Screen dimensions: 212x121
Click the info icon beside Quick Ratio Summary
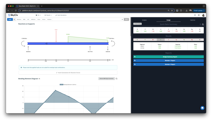click(200, 24)
